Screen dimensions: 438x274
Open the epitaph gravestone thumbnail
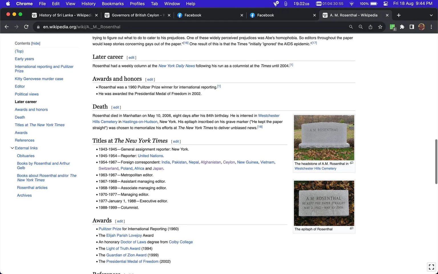[324, 203]
